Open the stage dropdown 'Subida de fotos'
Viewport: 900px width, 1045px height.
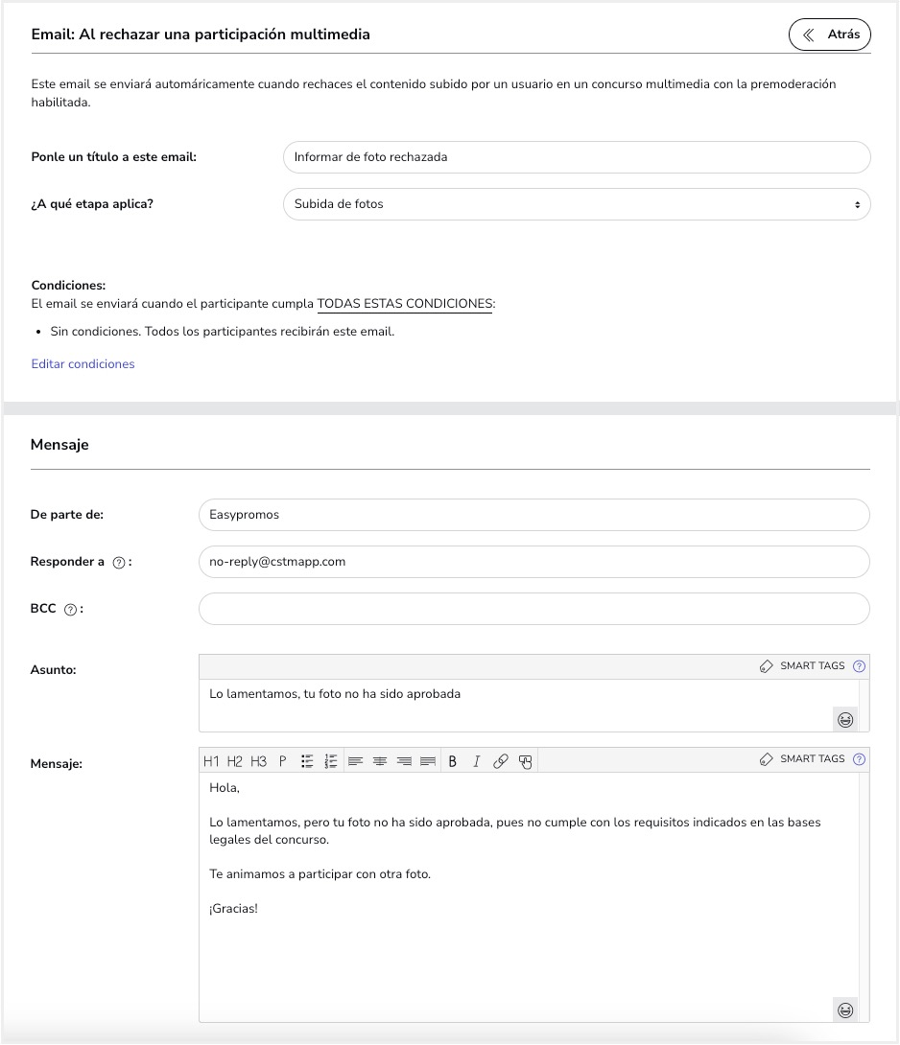tap(577, 204)
